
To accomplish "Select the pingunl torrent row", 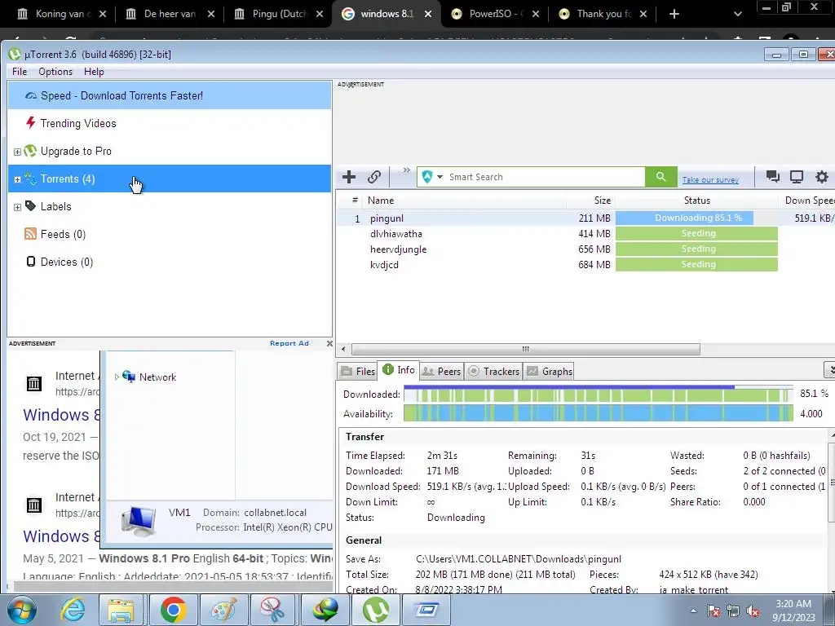I will [x=585, y=218].
